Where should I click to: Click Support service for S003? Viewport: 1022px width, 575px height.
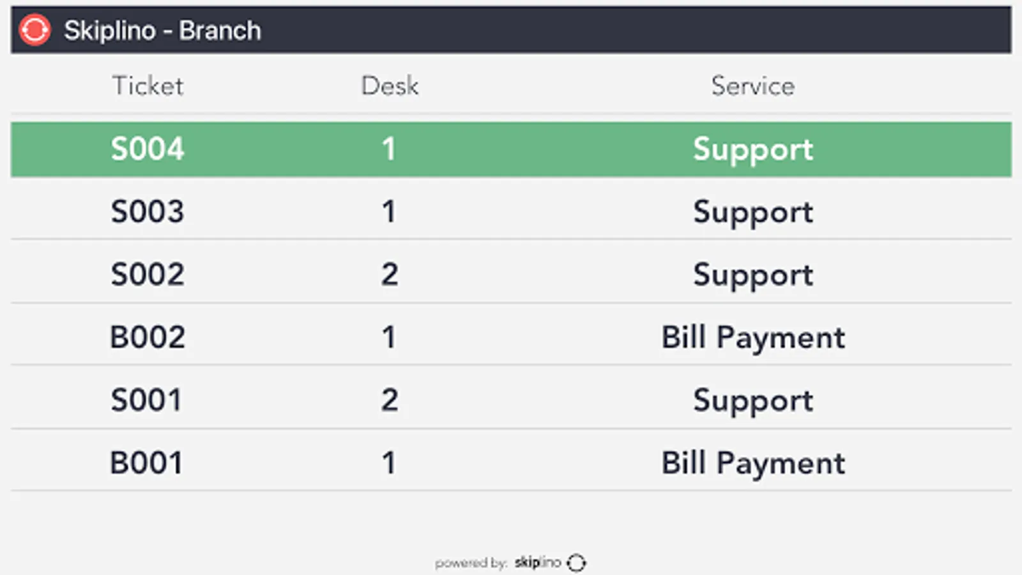753,211
